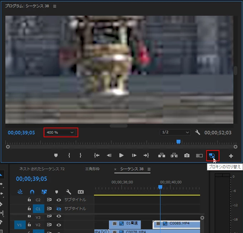Image resolution: width=243 pixels, height=233 pixels.
Task: Mark In point in Program monitor
Action: coord(69,155)
